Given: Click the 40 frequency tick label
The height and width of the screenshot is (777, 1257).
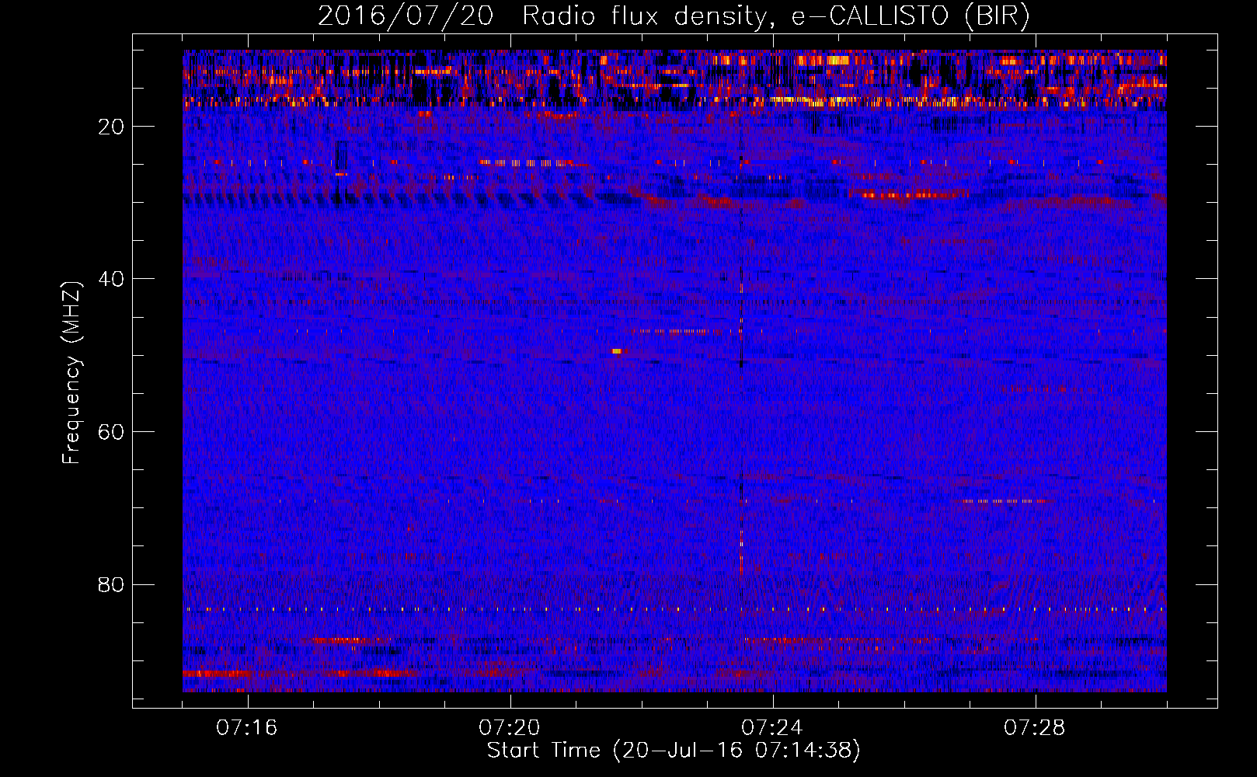Looking at the screenshot, I should point(112,279).
